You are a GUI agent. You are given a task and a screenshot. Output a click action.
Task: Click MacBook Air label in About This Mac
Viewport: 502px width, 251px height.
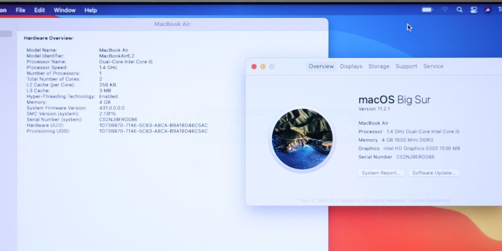coord(373,123)
